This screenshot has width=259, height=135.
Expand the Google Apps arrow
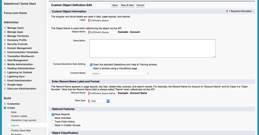[5, 84]
